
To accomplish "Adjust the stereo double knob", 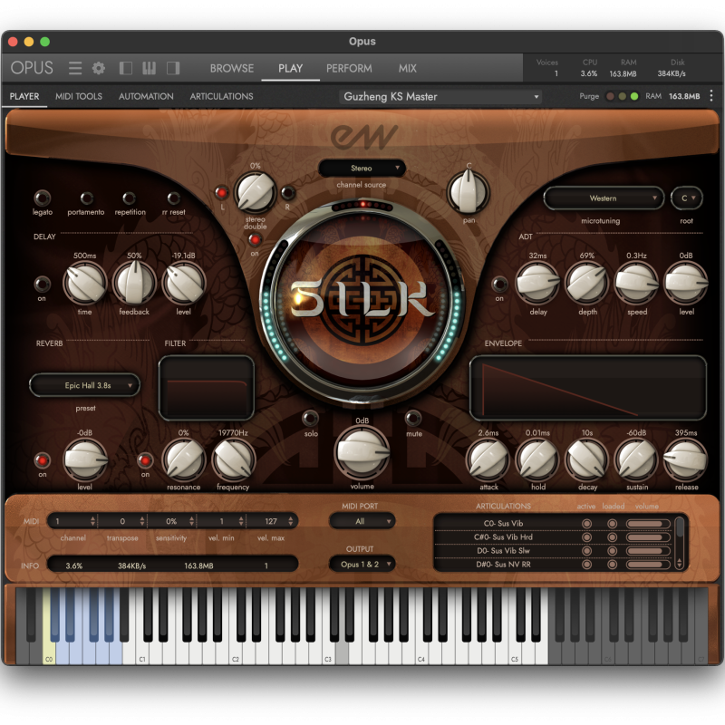I will click(256, 192).
